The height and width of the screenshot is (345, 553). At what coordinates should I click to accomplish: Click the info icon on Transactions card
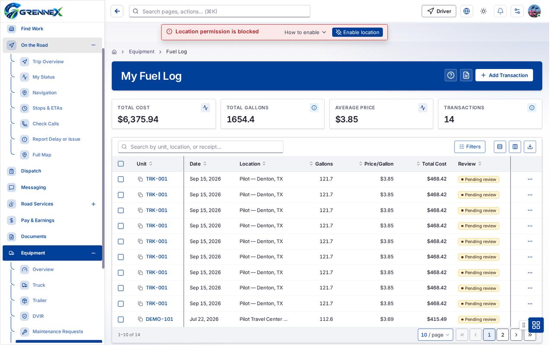tap(532, 108)
